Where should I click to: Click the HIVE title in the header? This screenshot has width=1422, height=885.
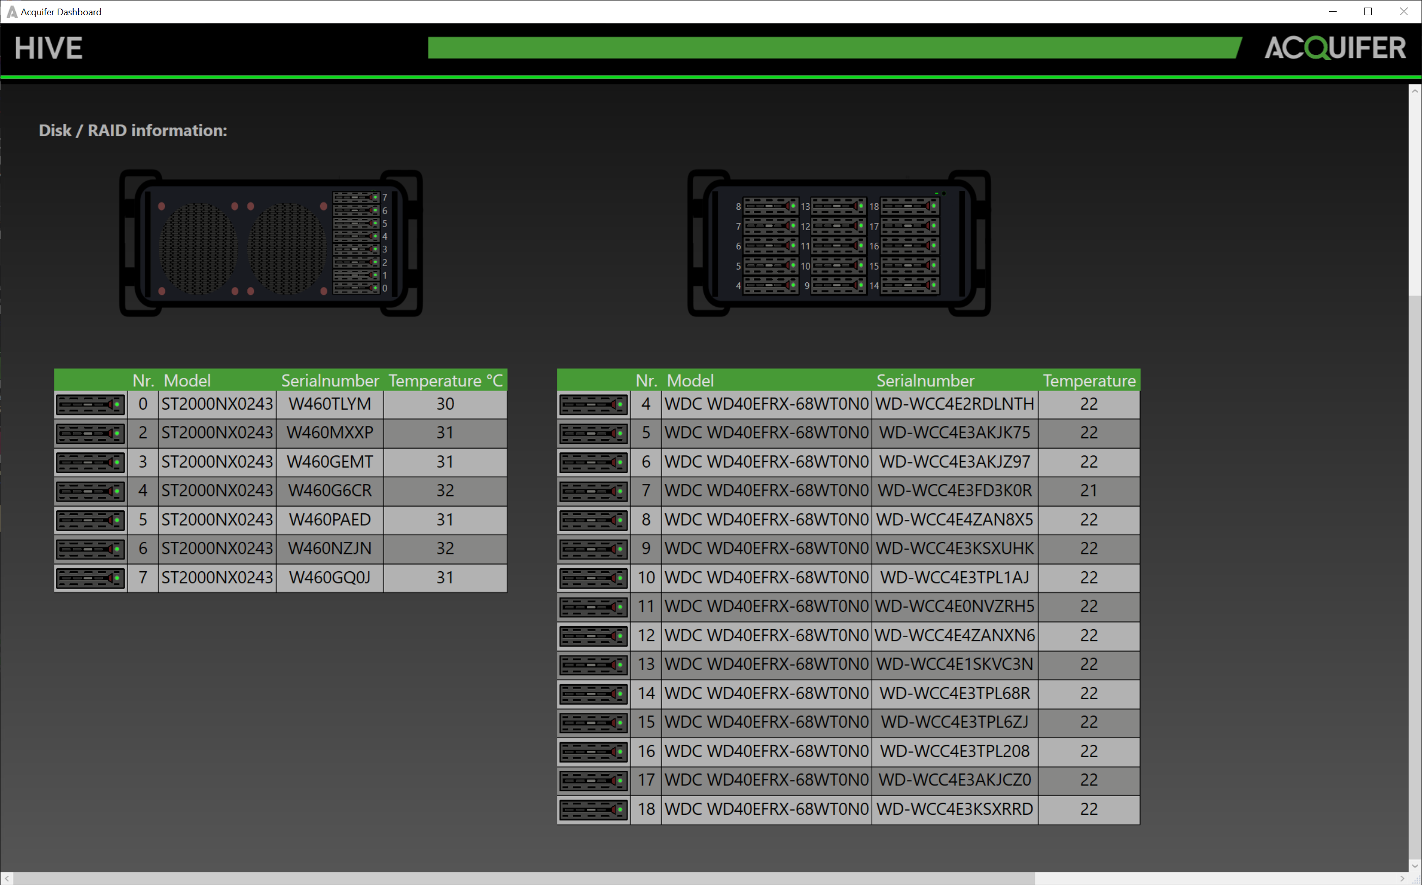coord(49,48)
